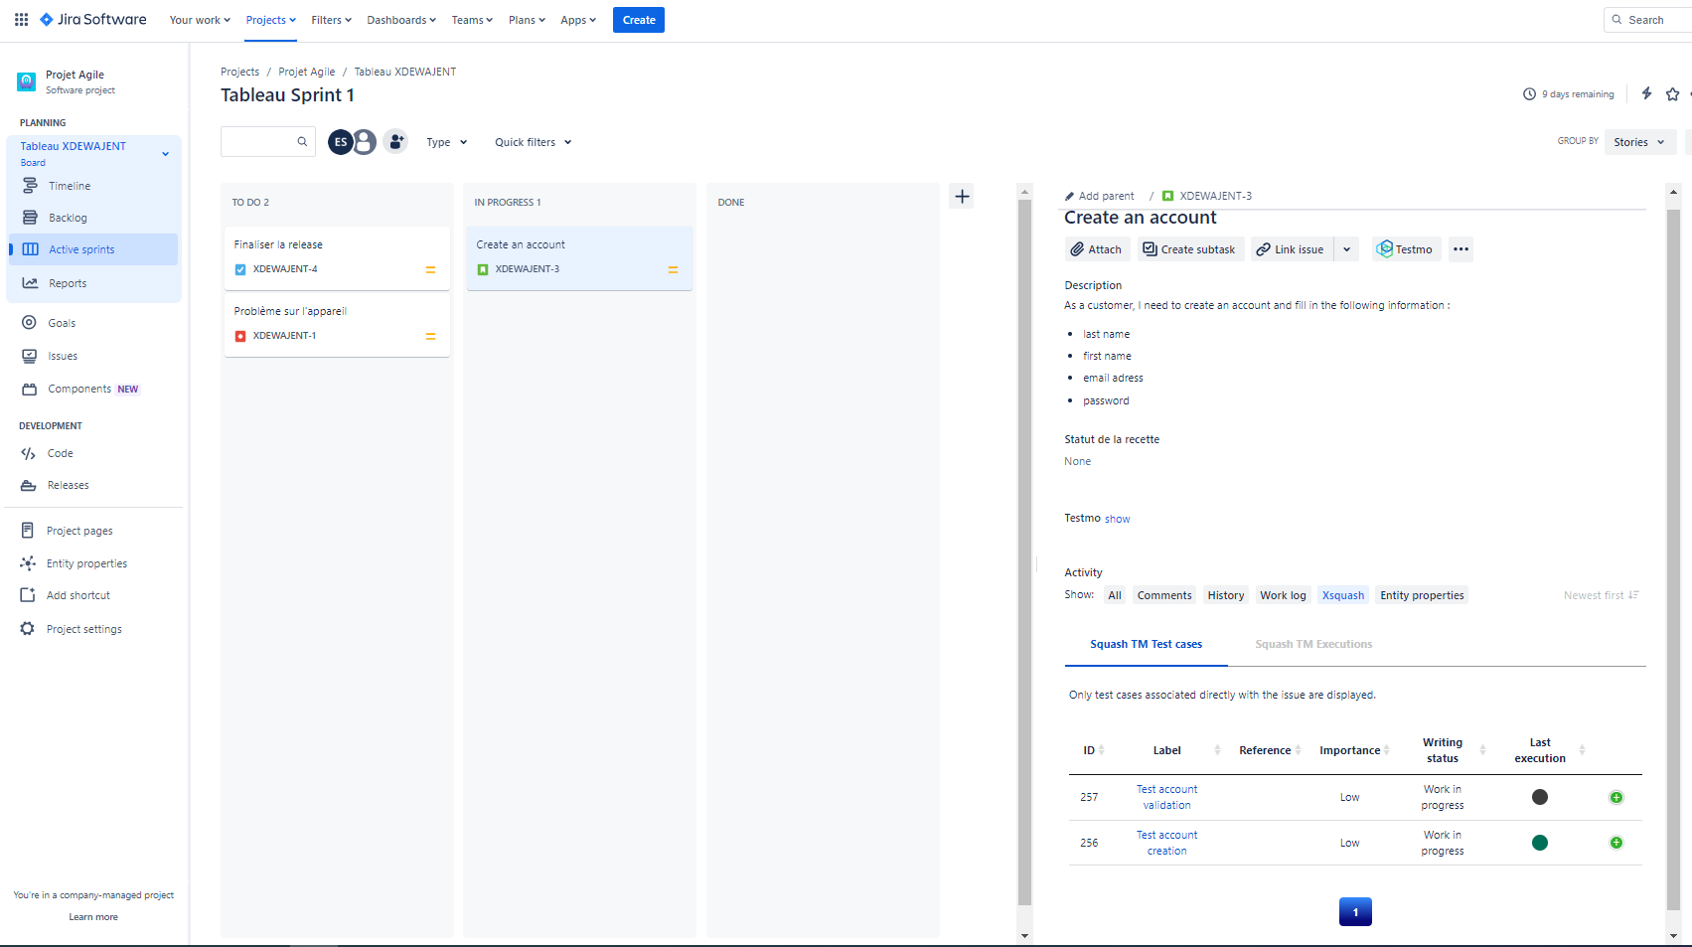Toggle the Xsquash activity filter
The height and width of the screenshot is (947, 1692).
[1342, 595]
